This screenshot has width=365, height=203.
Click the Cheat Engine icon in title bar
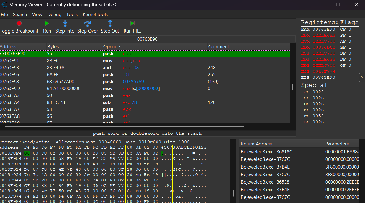pyautogui.click(x=4, y=5)
